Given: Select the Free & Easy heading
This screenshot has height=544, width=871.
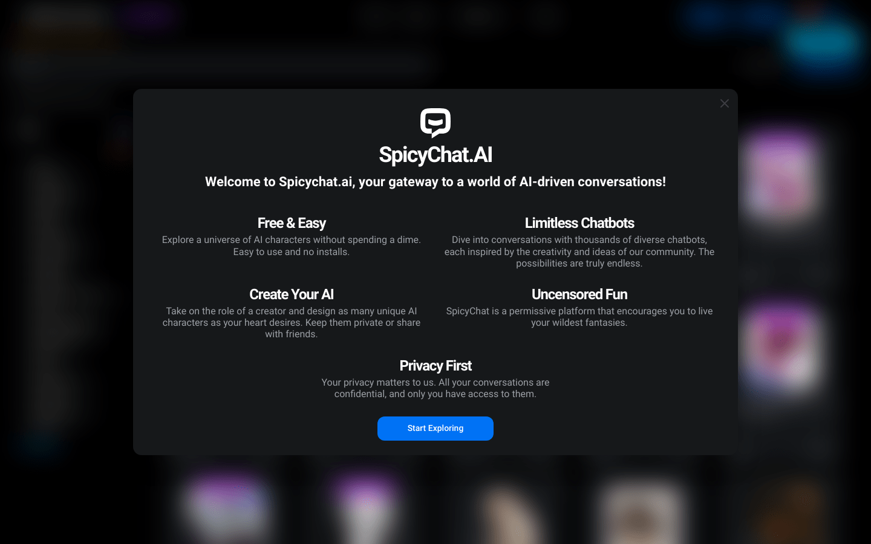Looking at the screenshot, I should [x=292, y=223].
